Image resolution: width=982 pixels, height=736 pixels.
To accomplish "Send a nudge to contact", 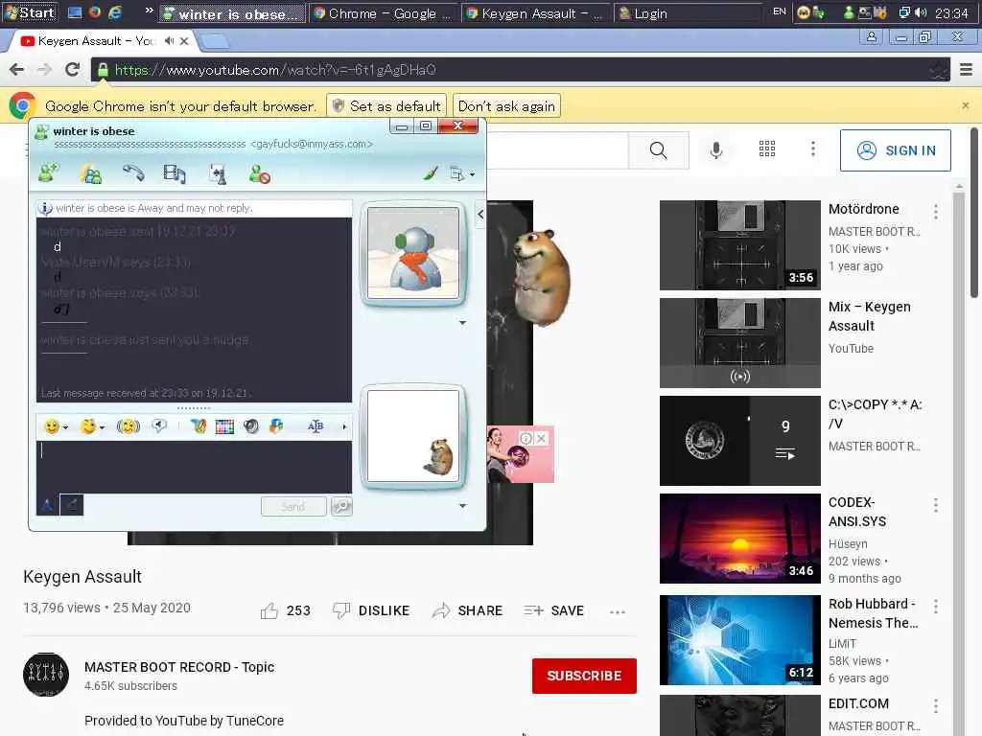I will (129, 426).
